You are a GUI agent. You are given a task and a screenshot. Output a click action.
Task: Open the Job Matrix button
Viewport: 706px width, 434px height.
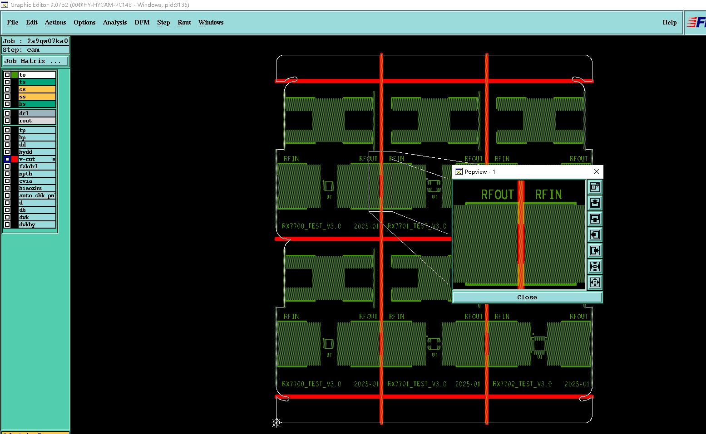coord(36,61)
